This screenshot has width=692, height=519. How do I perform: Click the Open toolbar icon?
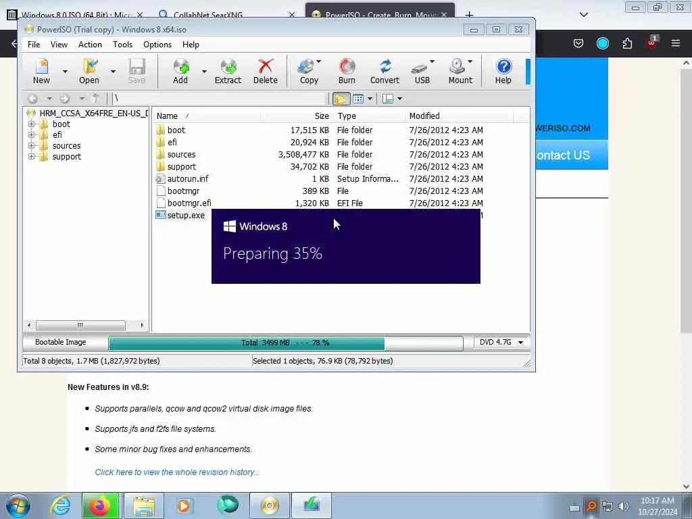click(x=89, y=71)
